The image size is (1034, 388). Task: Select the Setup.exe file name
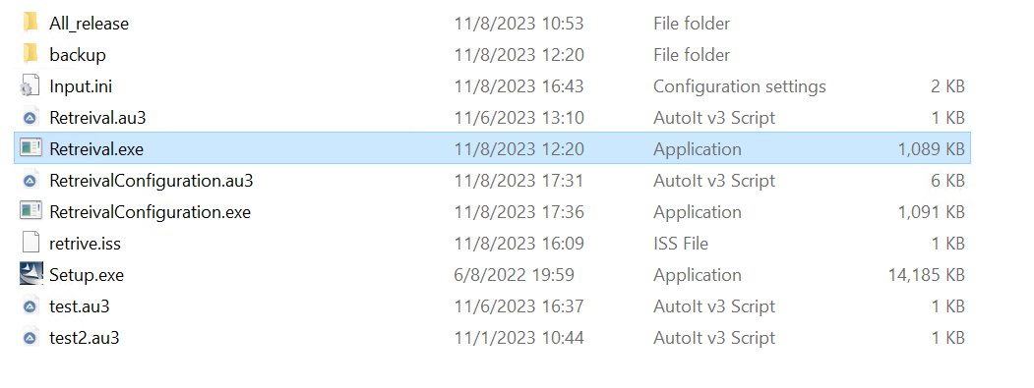pyautogui.click(x=87, y=275)
